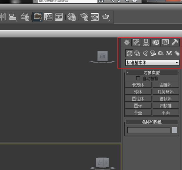
Task: Select the Systems gears icon
Action: 177,53
